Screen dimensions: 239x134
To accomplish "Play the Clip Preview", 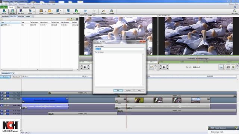I will [x=85, y=67].
